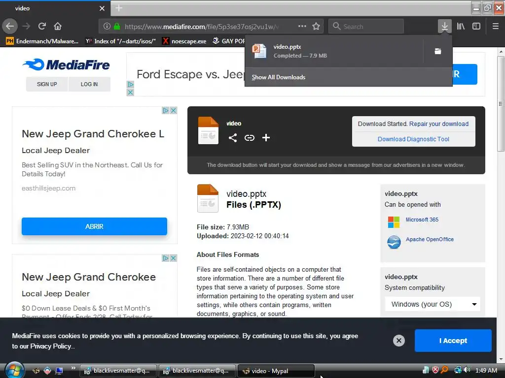Open the library bookmarks icon
The width and height of the screenshot is (505, 378).
point(461,26)
